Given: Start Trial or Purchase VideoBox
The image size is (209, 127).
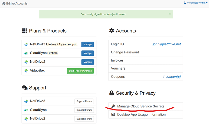Looking at the screenshot, I should point(80,71).
